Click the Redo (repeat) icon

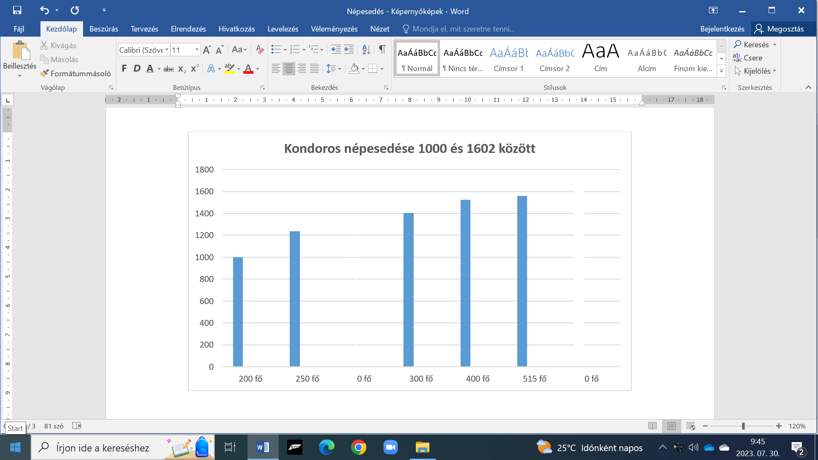tap(75, 10)
